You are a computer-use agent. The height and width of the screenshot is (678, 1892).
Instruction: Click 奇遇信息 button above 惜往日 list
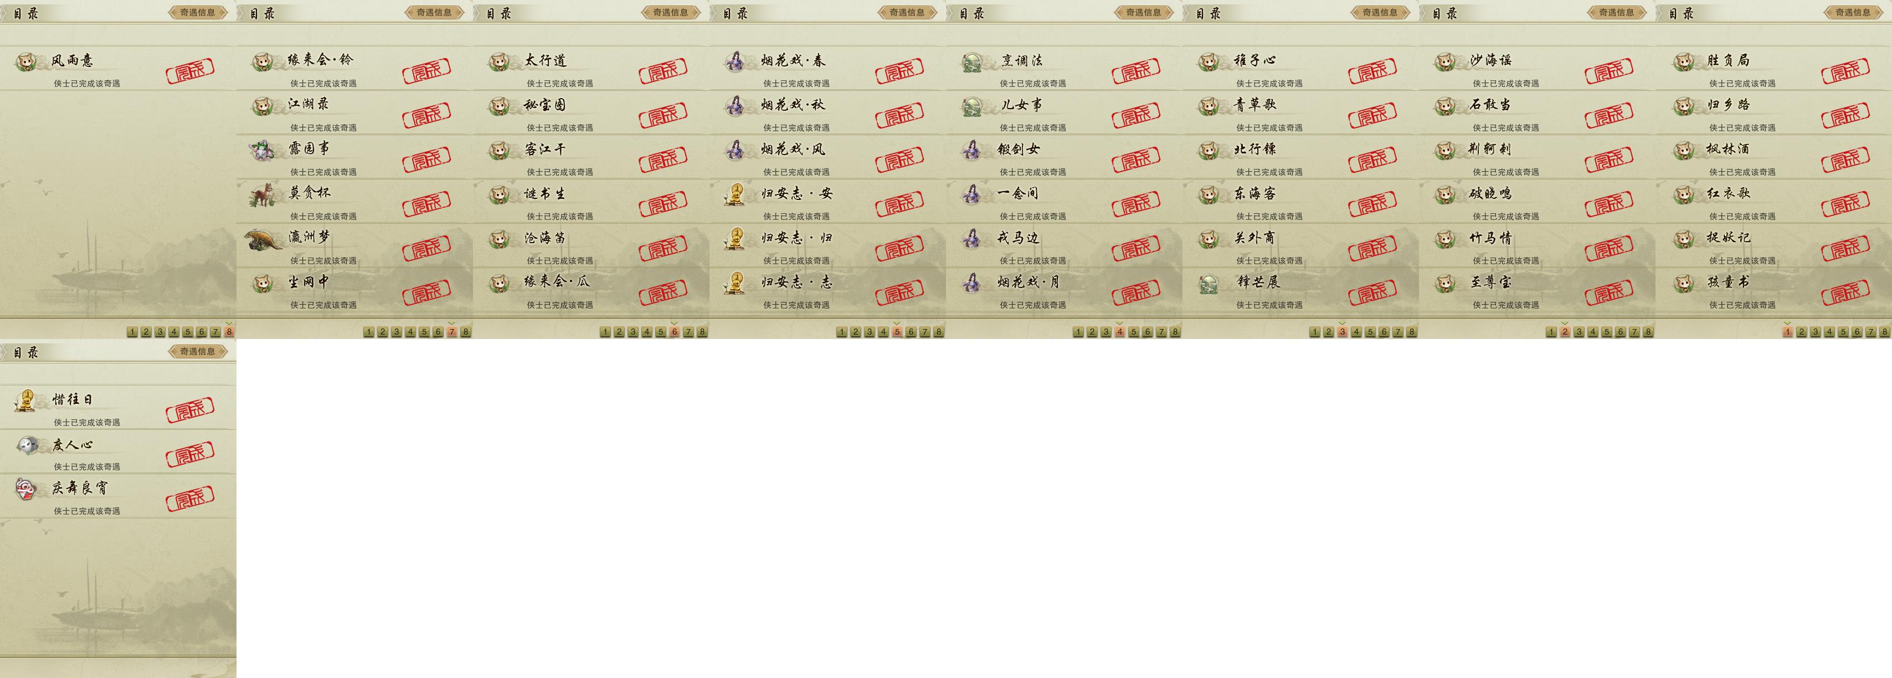(198, 352)
